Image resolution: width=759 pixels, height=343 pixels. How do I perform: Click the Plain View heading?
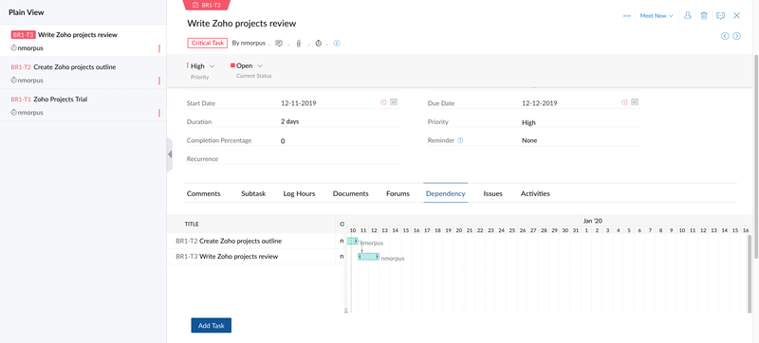point(27,12)
